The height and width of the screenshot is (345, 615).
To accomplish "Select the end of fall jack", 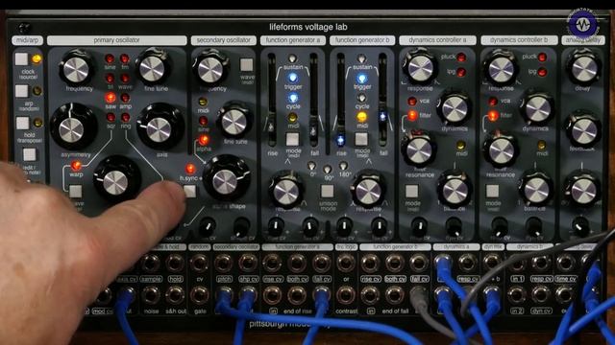I will 395,295.
